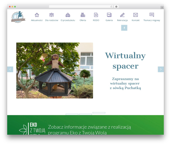The width and height of the screenshot is (171, 145).
Task: Go to Rekrutacja text link
Action: click(122, 20)
